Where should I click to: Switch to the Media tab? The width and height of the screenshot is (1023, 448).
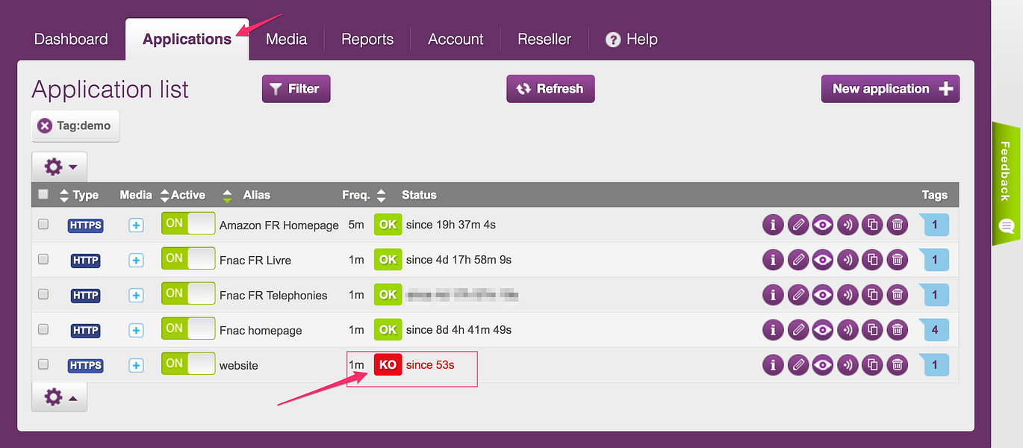click(286, 39)
